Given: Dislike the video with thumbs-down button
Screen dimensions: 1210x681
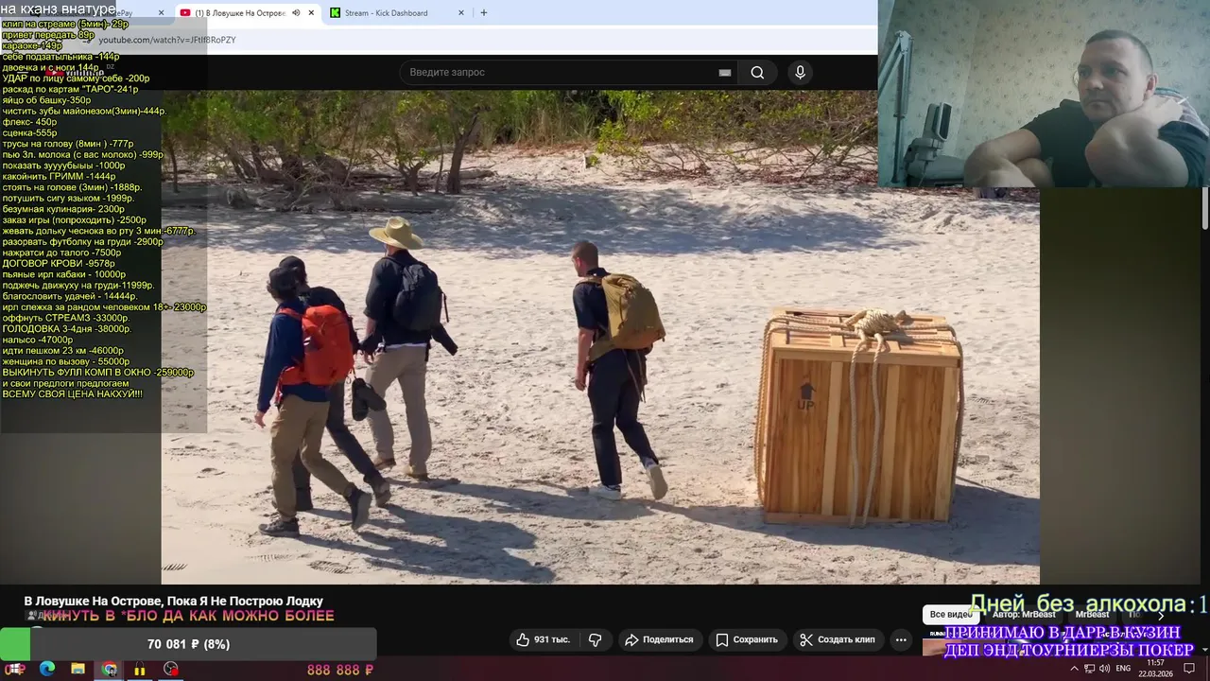Looking at the screenshot, I should tap(596, 639).
